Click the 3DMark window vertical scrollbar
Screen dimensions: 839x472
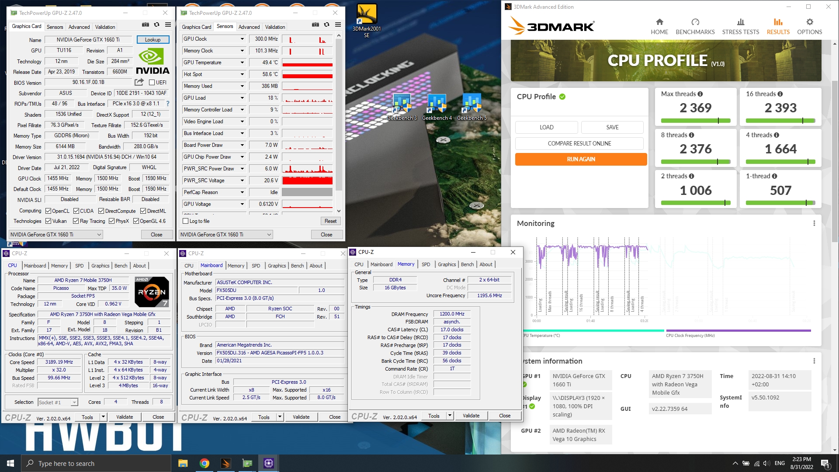tap(835, 247)
